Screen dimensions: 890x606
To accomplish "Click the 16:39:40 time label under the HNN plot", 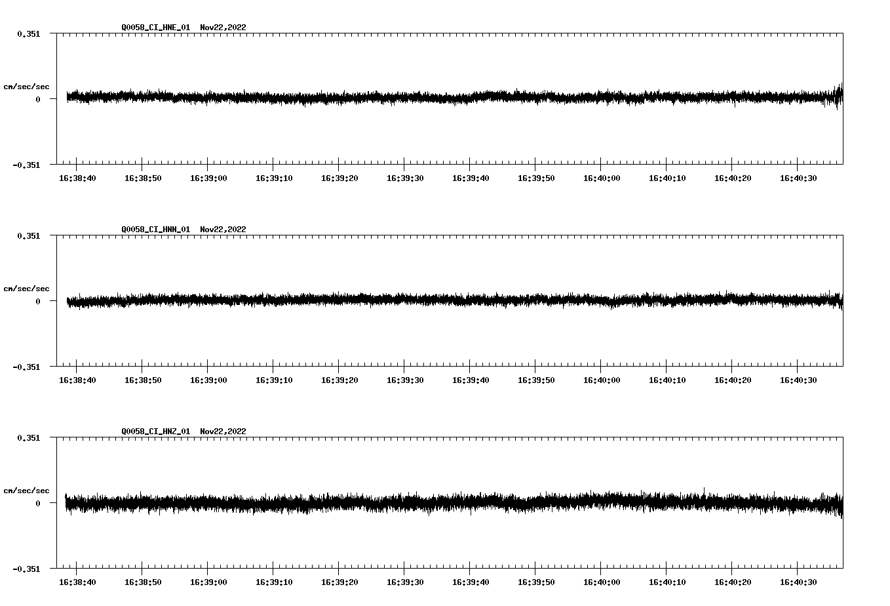I will click(x=471, y=380).
